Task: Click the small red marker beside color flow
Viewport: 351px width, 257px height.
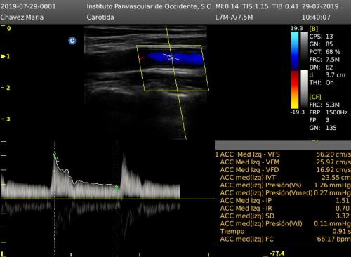Action: (141, 58)
